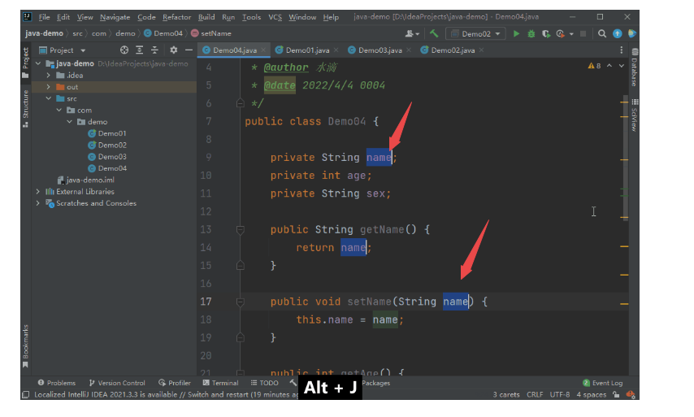
Task: Open the Bookmarks side tool window
Action: coord(26,346)
